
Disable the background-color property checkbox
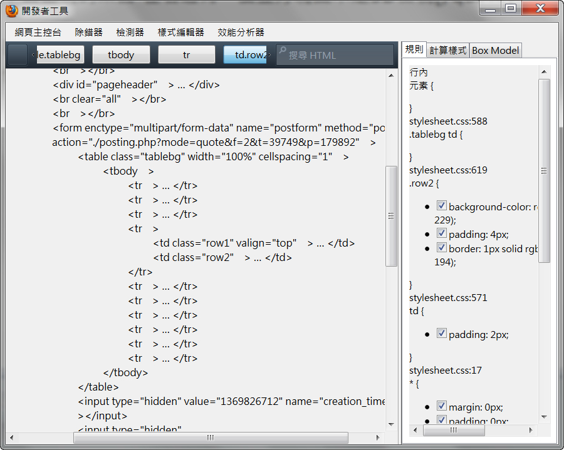pos(441,206)
